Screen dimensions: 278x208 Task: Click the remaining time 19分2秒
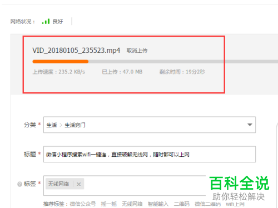tap(195, 72)
